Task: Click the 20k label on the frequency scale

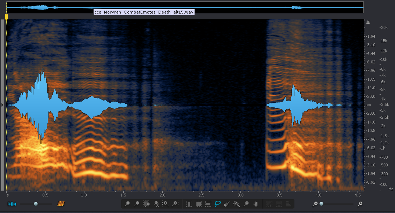Action: [384, 27]
